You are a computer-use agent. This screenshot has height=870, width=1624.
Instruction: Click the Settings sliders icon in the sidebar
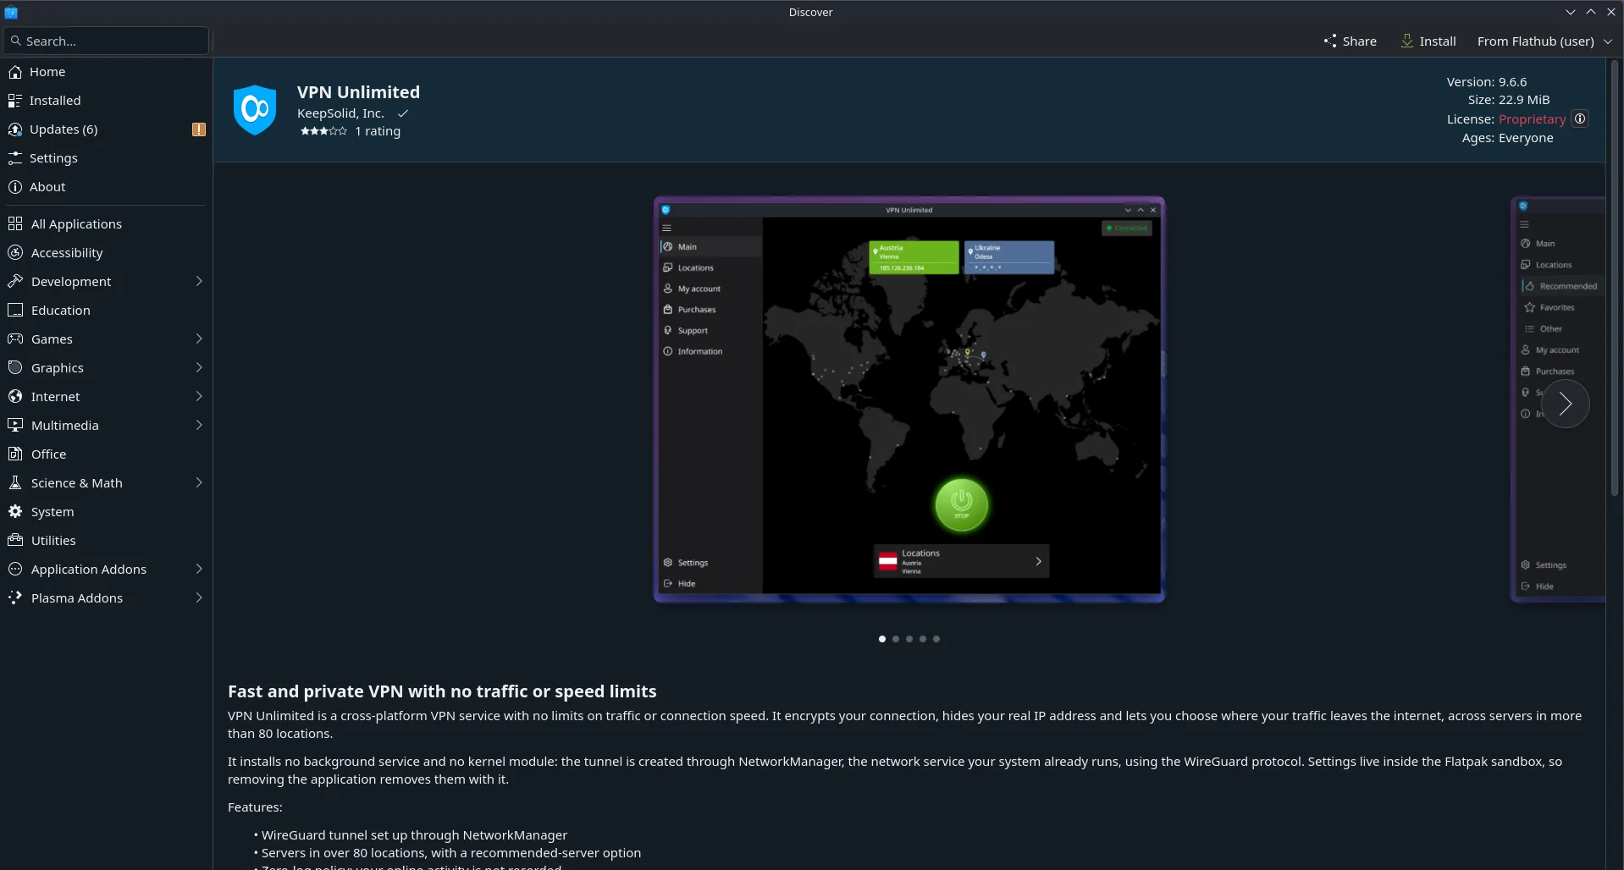click(x=15, y=158)
